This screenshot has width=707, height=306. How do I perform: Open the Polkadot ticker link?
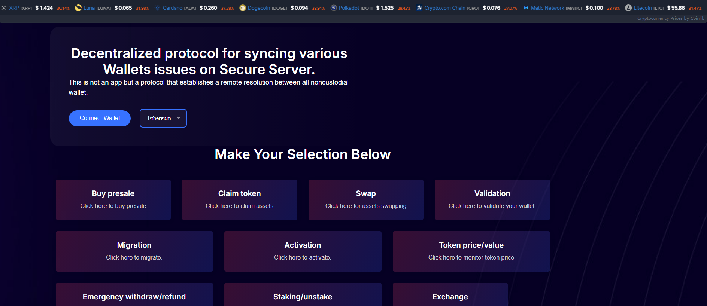click(x=355, y=8)
